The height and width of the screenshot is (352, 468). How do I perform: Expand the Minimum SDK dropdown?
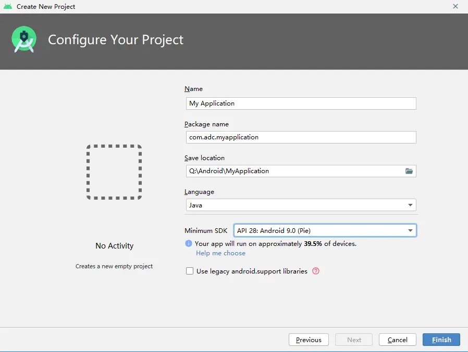pos(325,230)
